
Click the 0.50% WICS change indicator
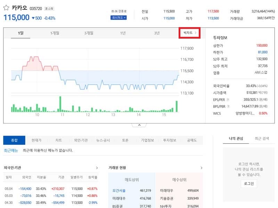tap(262, 113)
